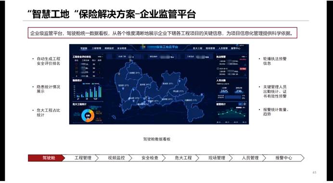Screen dimensions: 333x183
Task: Expand the 'more' control of 工程安全评价排名 panel
Action: [101, 57]
